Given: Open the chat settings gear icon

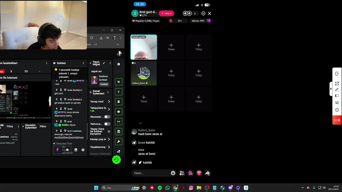Looking at the screenshot, I should [x=83, y=150].
